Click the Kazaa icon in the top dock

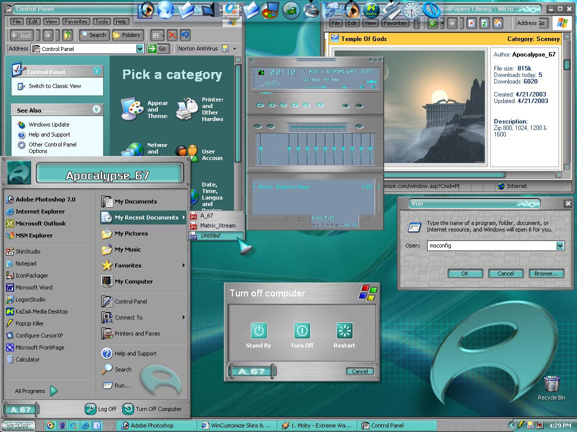[371, 9]
